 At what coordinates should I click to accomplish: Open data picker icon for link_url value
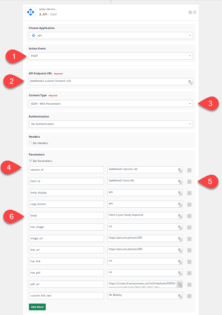(x=180, y=250)
